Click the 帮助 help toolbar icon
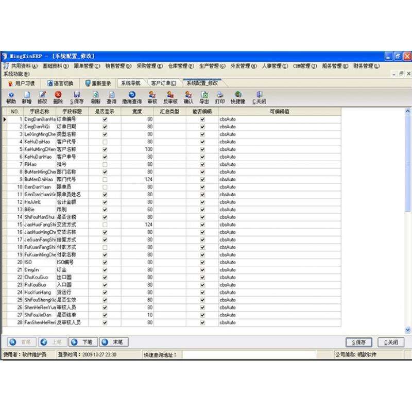The height and width of the screenshot is (412, 412). pos(11,97)
